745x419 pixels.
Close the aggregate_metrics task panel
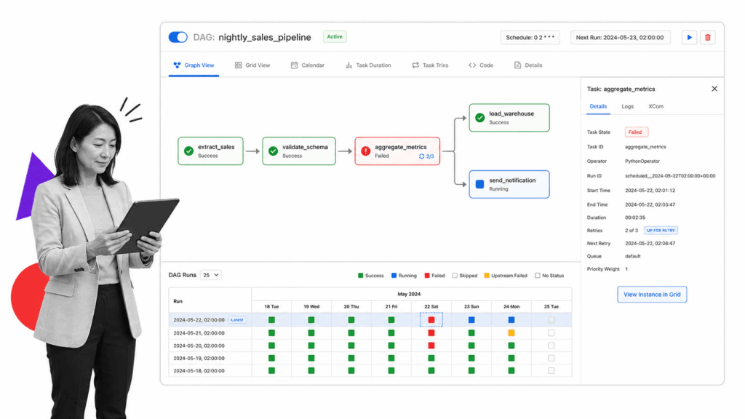[x=714, y=89]
